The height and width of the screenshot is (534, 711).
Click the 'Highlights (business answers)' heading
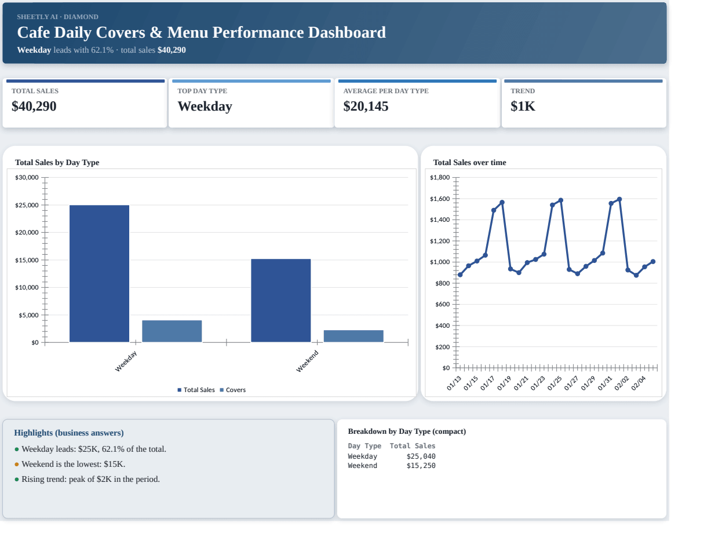pyautogui.click(x=69, y=433)
